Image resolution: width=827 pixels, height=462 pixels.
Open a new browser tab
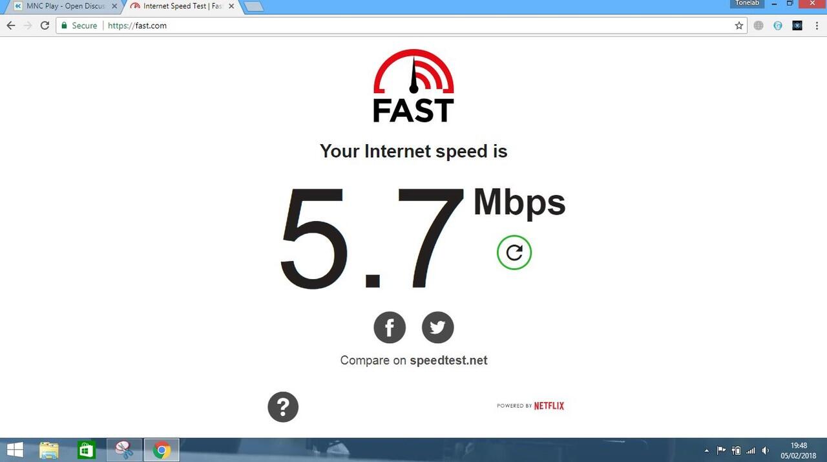click(253, 6)
